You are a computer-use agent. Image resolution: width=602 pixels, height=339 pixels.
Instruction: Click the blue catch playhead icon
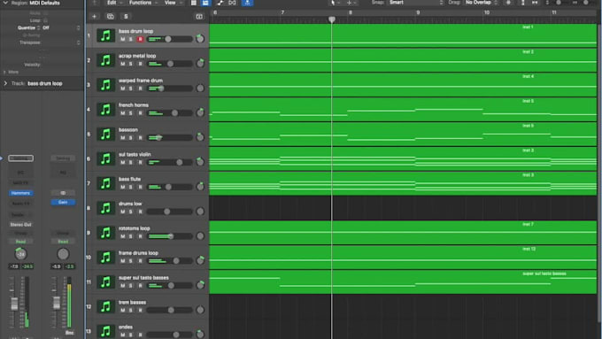pyautogui.click(x=247, y=3)
